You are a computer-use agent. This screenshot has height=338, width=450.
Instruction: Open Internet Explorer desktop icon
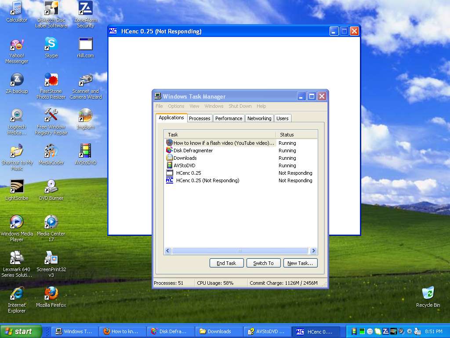pyautogui.click(x=17, y=300)
